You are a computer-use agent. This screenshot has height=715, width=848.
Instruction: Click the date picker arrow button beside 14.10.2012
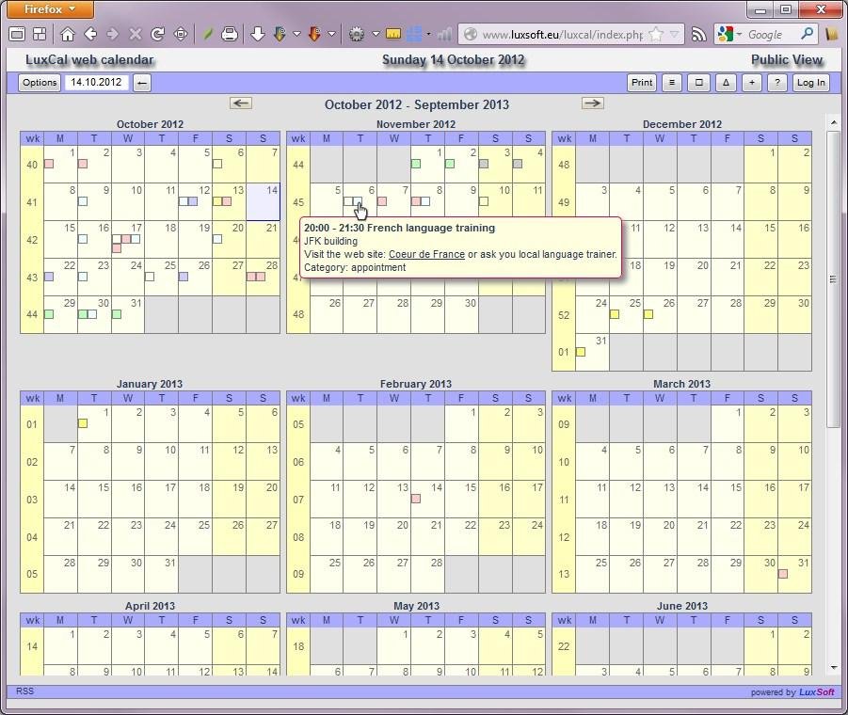pos(142,83)
